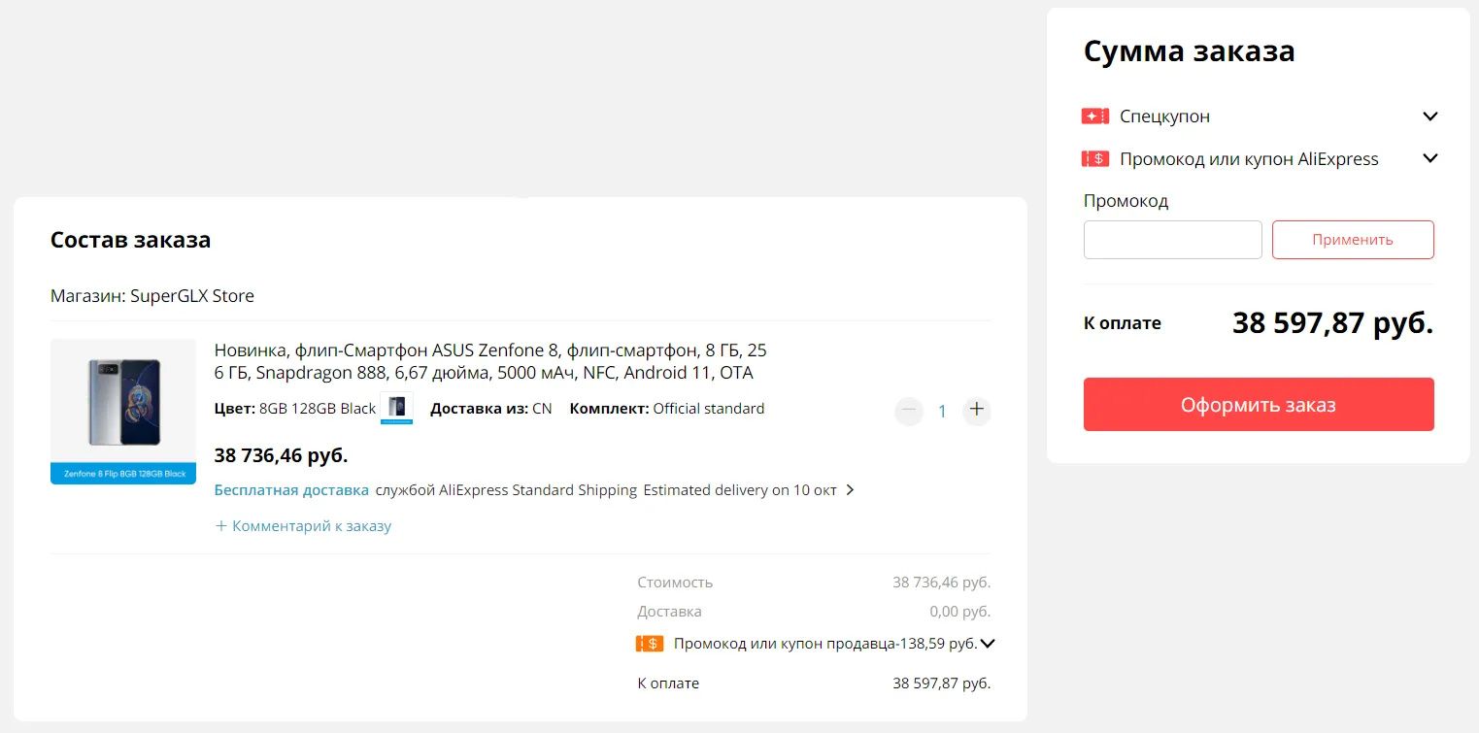Open the ASUS Zenfone 8 product title
Screen dimensions: 1479x733
[490, 361]
